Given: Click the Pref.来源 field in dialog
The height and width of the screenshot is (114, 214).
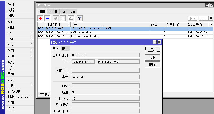Looking at the screenshot, I should pyautogui.click(x=106, y=111).
